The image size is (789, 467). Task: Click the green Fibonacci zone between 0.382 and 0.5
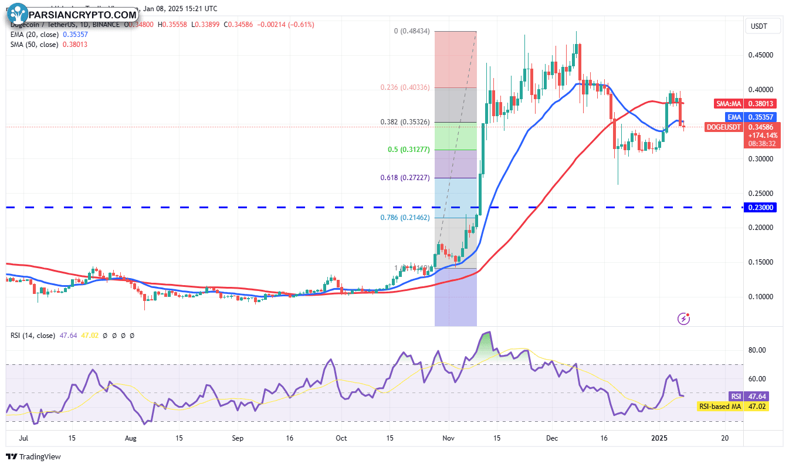tap(455, 136)
